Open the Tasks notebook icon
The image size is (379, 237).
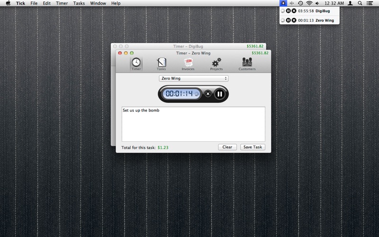click(x=161, y=64)
